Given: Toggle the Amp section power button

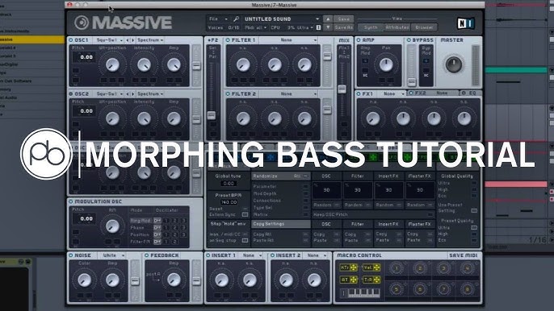Looking at the screenshot, I should pyautogui.click(x=359, y=40).
